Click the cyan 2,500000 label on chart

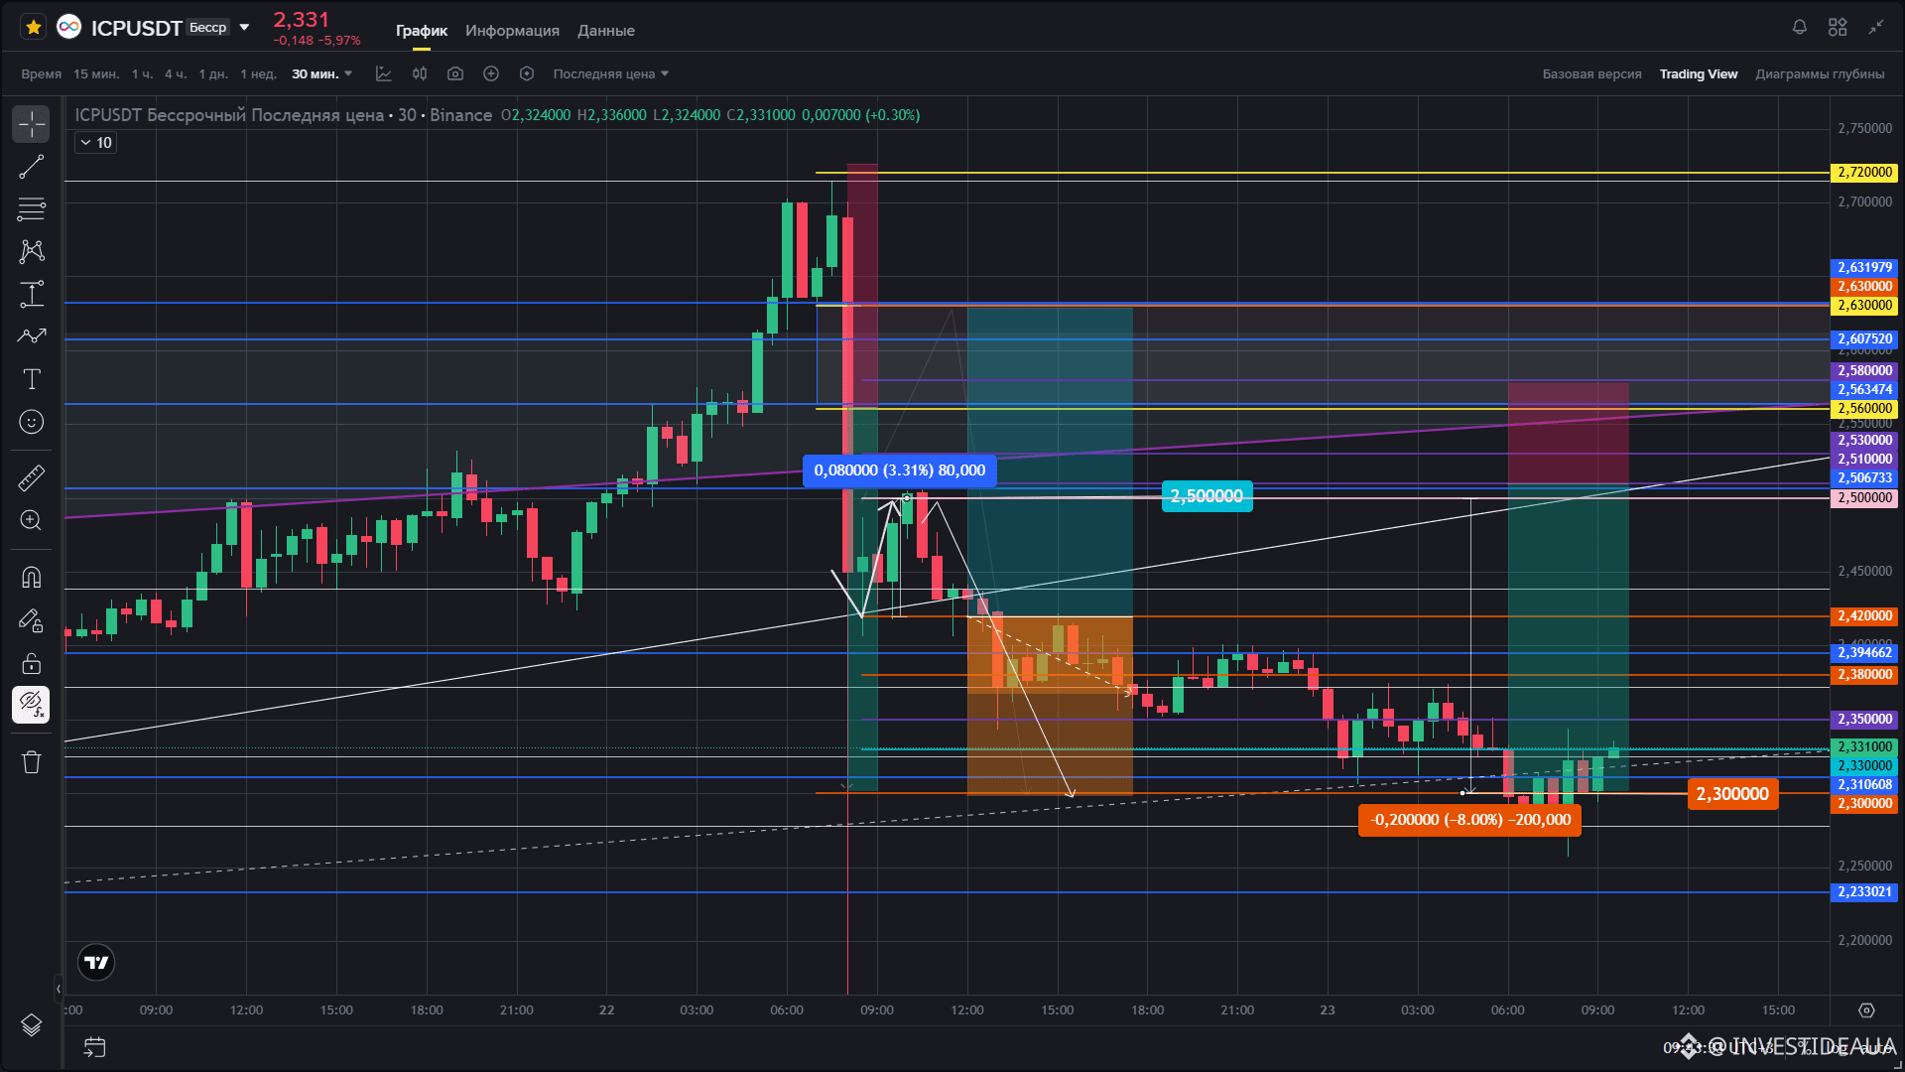point(1206,496)
